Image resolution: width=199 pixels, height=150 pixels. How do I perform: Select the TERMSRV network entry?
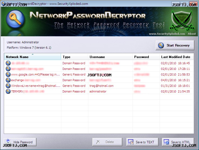[x=28, y=91]
